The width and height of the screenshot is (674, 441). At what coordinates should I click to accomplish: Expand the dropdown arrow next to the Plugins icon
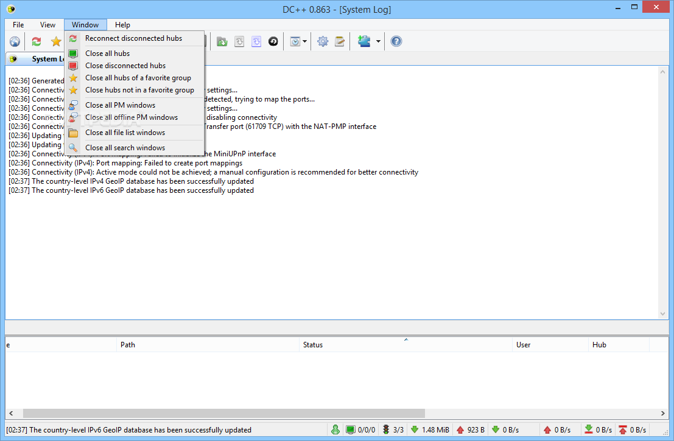[378, 41]
